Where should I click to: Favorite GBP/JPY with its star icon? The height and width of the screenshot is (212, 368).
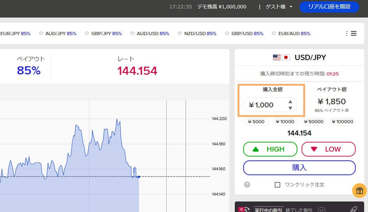[87, 33]
